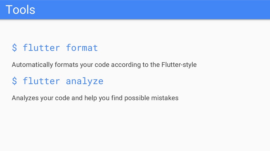
Task: Click the word "format" in first command
Action: click(x=82, y=48)
